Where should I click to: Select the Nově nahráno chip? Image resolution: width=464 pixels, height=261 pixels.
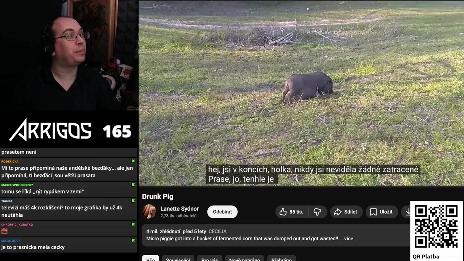pos(245,259)
